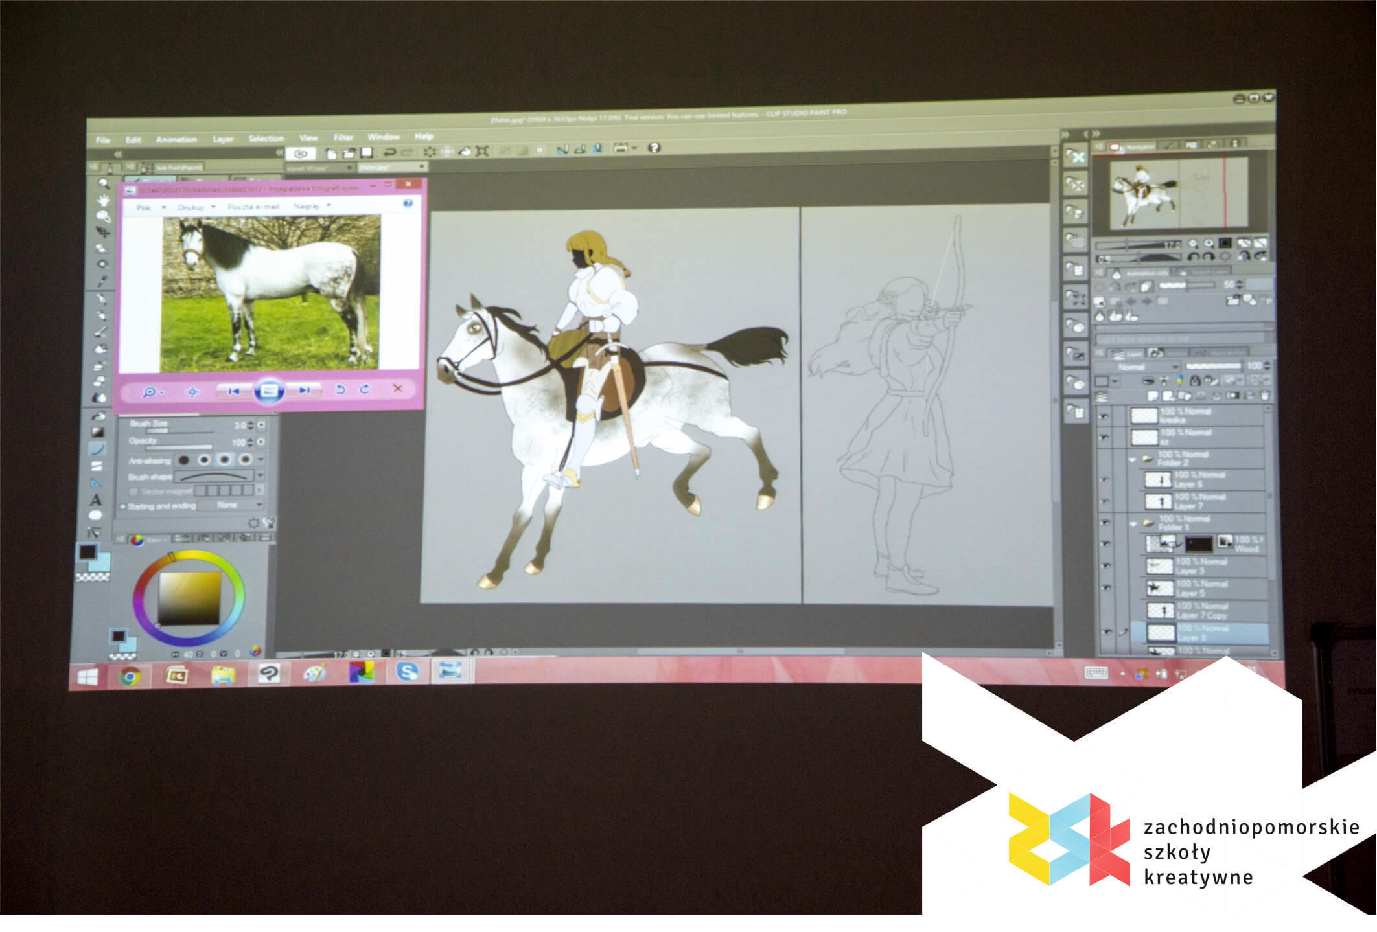Click the Save toolbar icon
This screenshot has height=932, width=1377.
(x=367, y=153)
